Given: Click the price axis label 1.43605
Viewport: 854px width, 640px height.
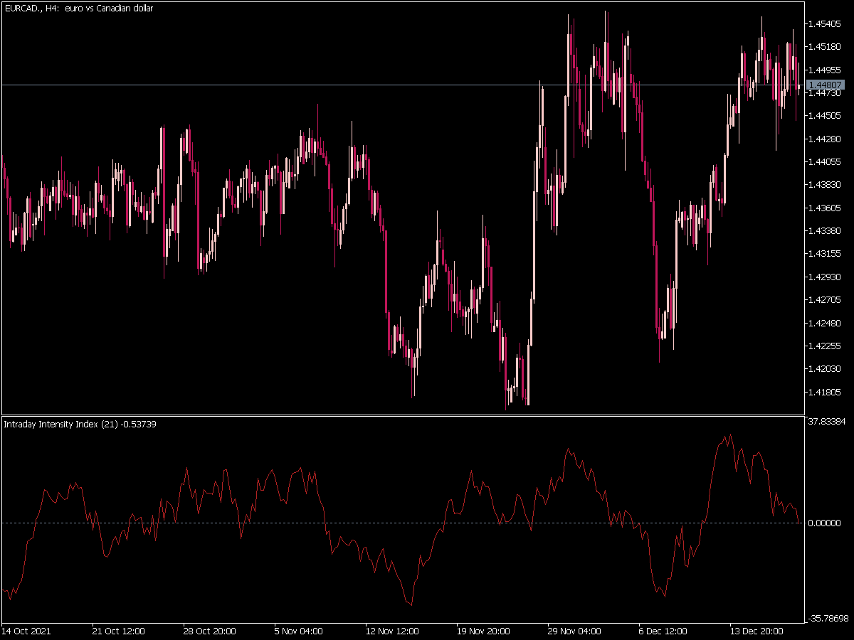Looking at the screenshot, I should pyautogui.click(x=824, y=208).
